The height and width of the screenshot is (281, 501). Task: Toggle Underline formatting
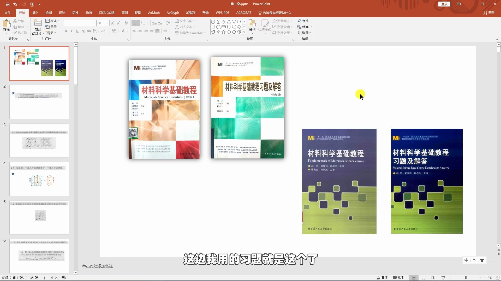tap(77, 31)
